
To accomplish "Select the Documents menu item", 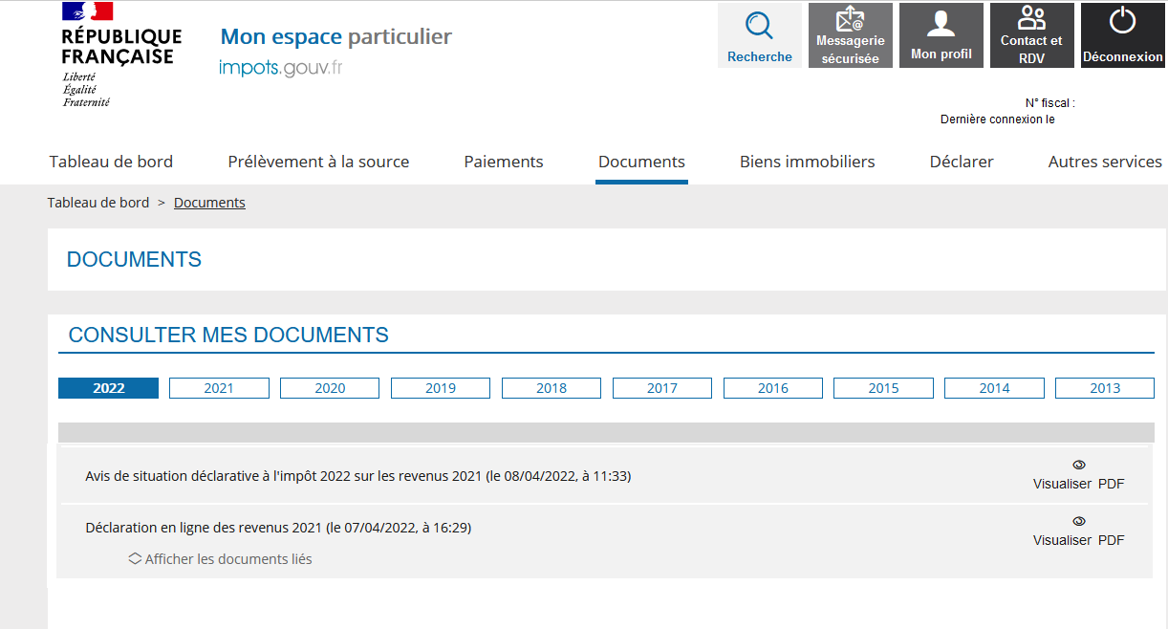I will tap(641, 162).
